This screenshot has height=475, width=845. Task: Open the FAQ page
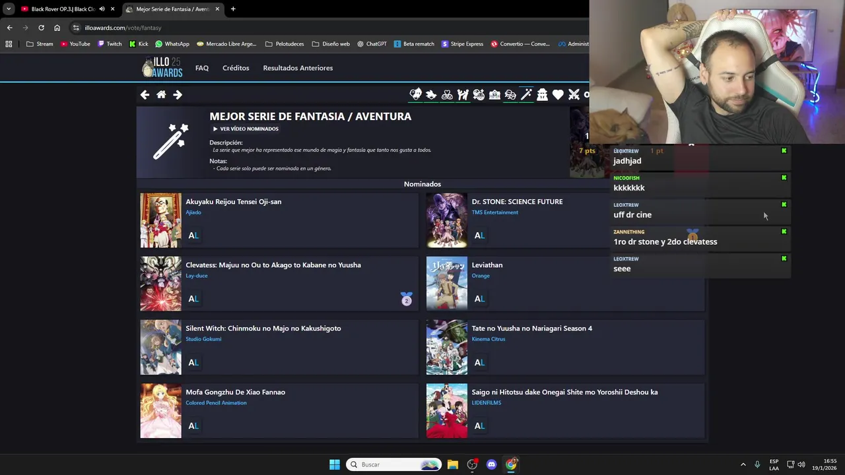tap(202, 68)
